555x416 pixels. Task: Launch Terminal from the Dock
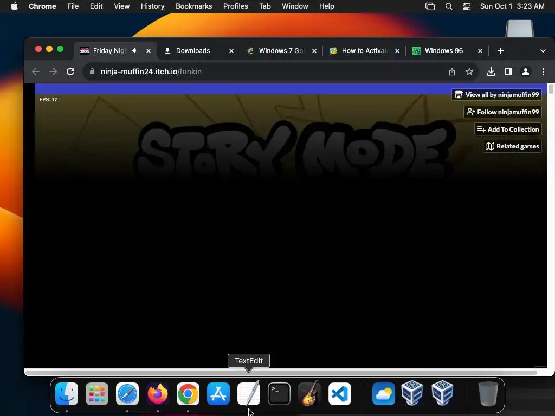click(279, 394)
